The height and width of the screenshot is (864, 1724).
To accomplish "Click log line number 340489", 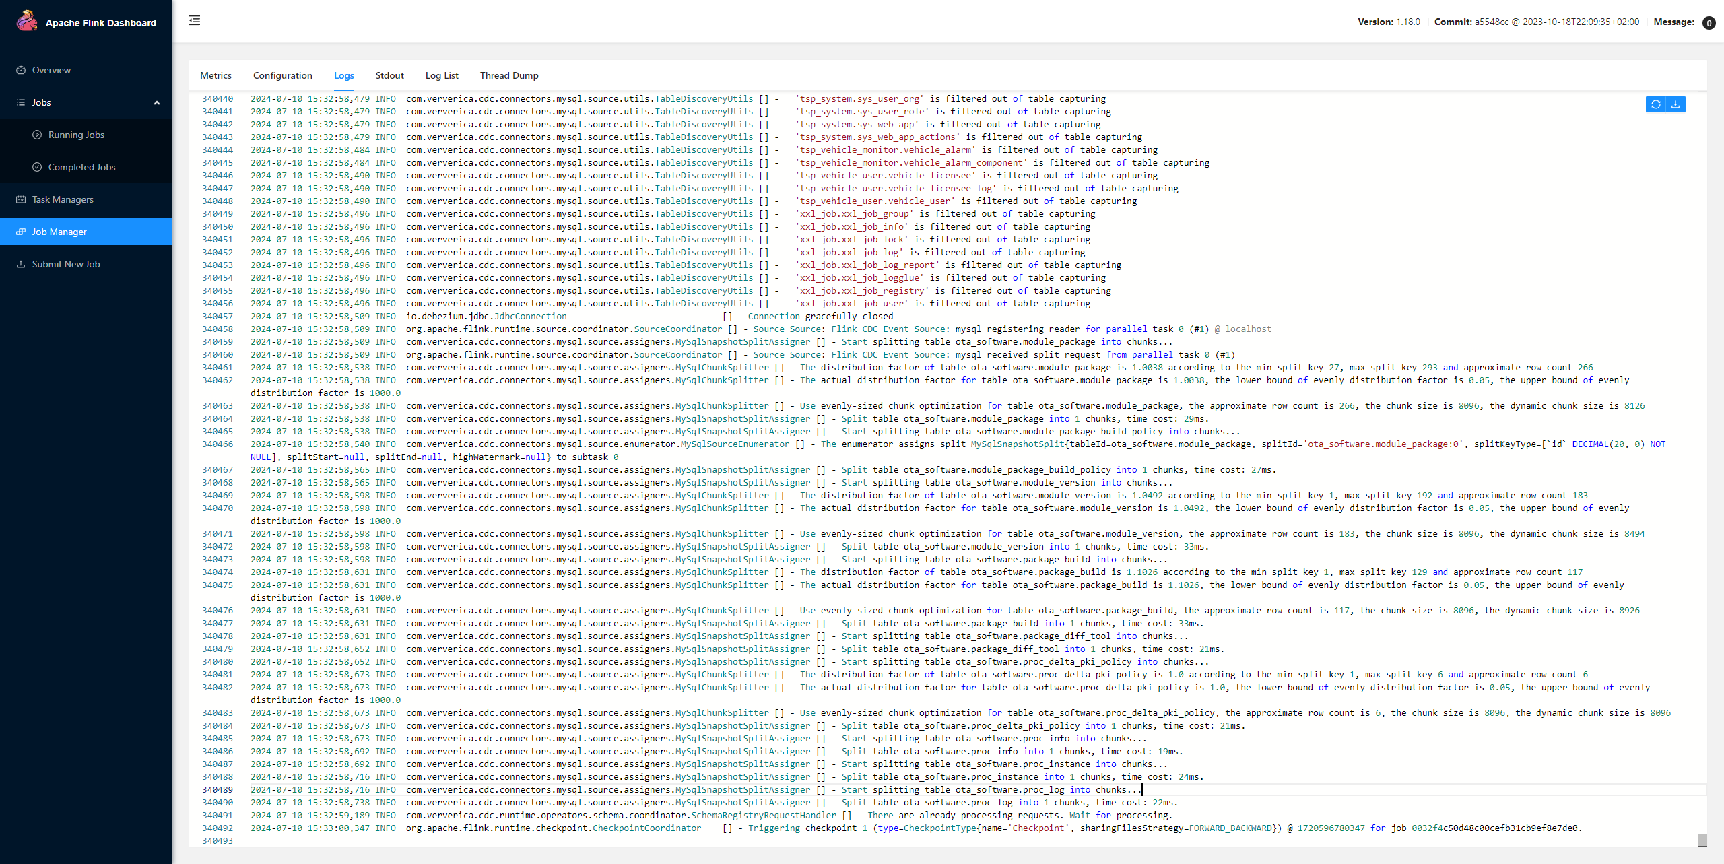I will coord(218,789).
